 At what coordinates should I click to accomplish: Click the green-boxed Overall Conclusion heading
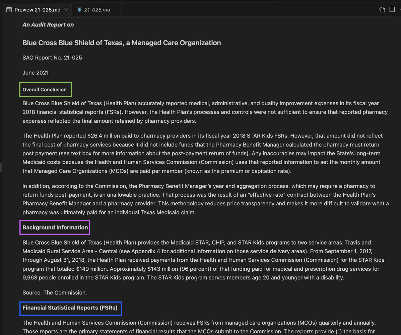point(45,89)
